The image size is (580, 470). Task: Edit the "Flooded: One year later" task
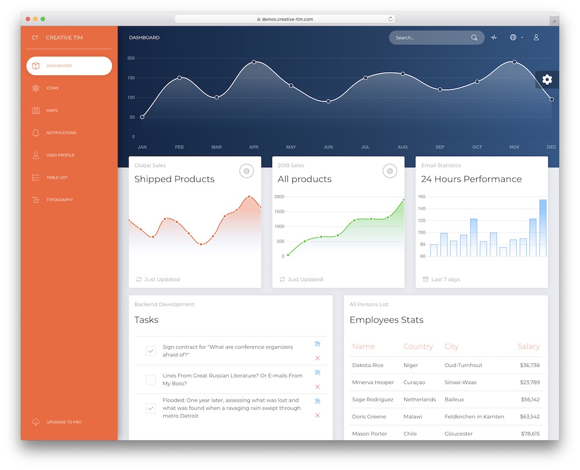pos(317,401)
